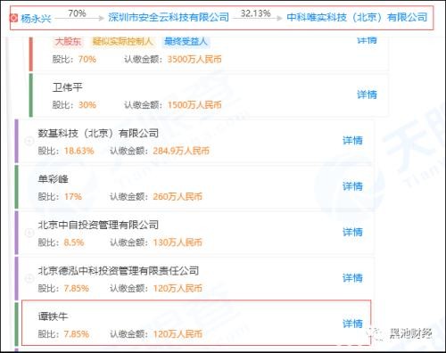Open 详情 for 单彩峰
Image resolution: width=446 pixels, height=353 pixels.
coord(352,186)
